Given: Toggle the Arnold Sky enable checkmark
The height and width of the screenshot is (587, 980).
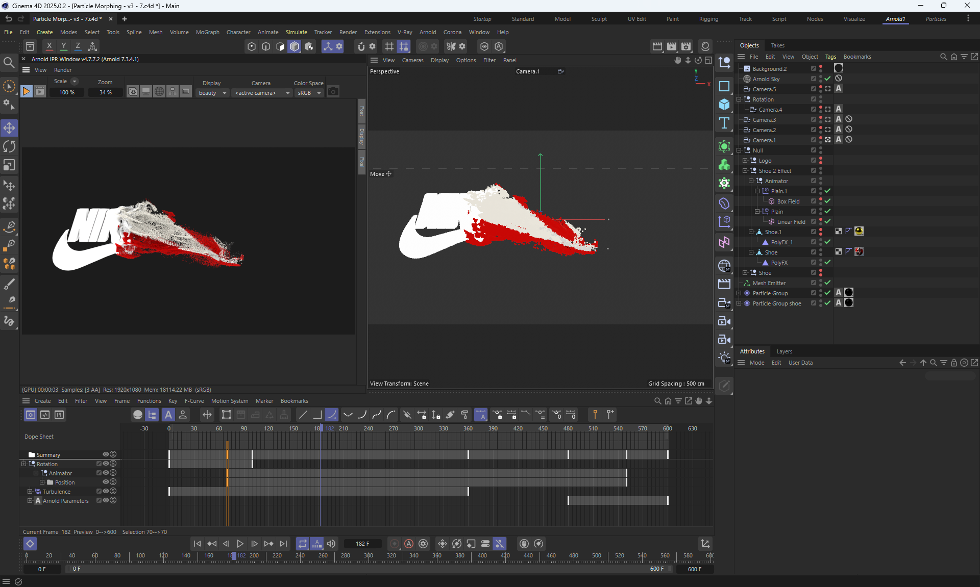Looking at the screenshot, I should pyautogui.click(x=827, y=79).
